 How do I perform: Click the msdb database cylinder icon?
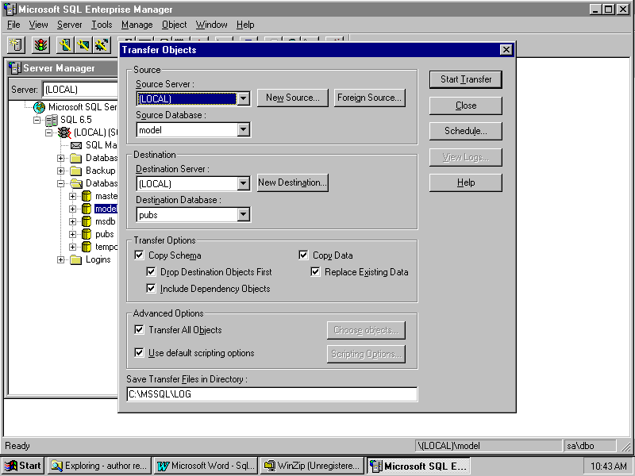[87, 221]
